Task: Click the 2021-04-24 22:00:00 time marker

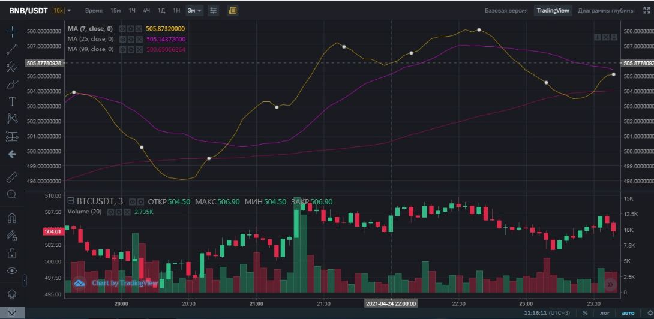Action: (391, 303)
